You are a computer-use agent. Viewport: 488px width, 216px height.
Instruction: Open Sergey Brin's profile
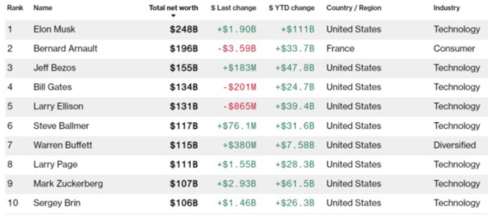coord(57,203)
